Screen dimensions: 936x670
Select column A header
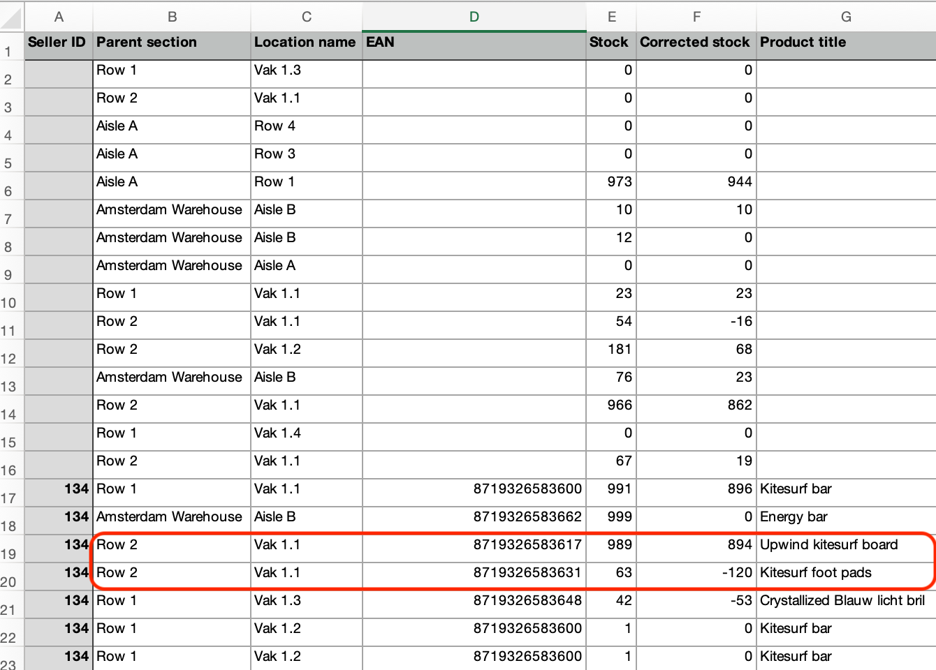point(59,16)
